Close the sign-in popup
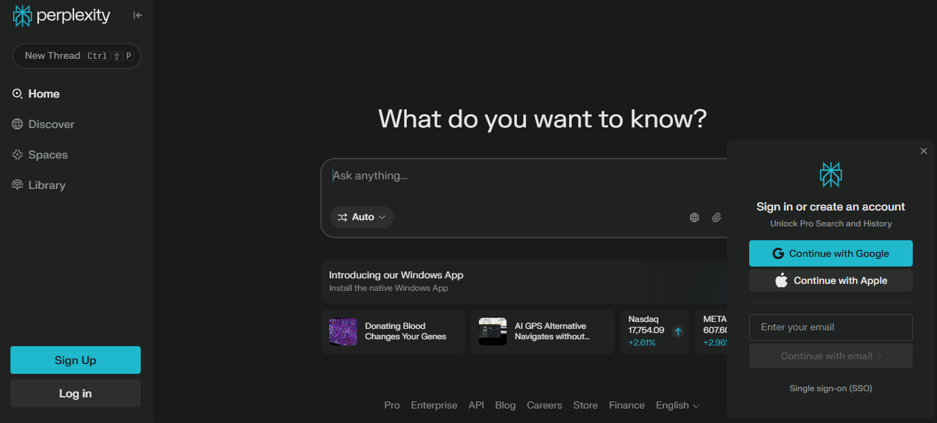937x423 pixels. point(923,151)
